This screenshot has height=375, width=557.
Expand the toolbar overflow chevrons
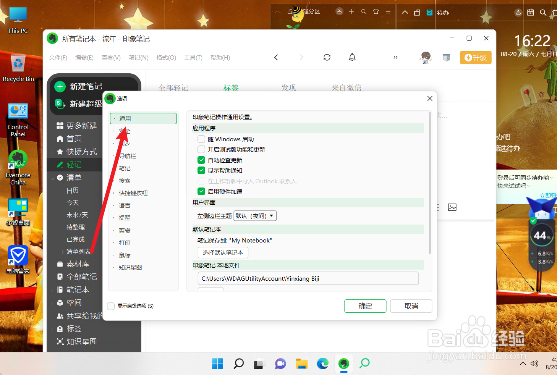pyautogui.click(x=395, y=57)
